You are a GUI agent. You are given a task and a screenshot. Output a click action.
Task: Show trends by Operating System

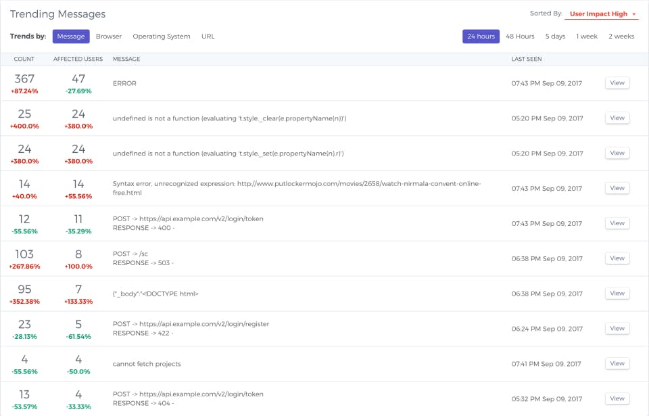(162, 37)
